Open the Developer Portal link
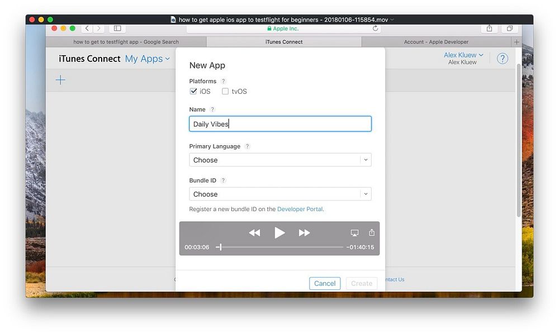The height and width of the screenshot is (334, 559). point(300,209)
